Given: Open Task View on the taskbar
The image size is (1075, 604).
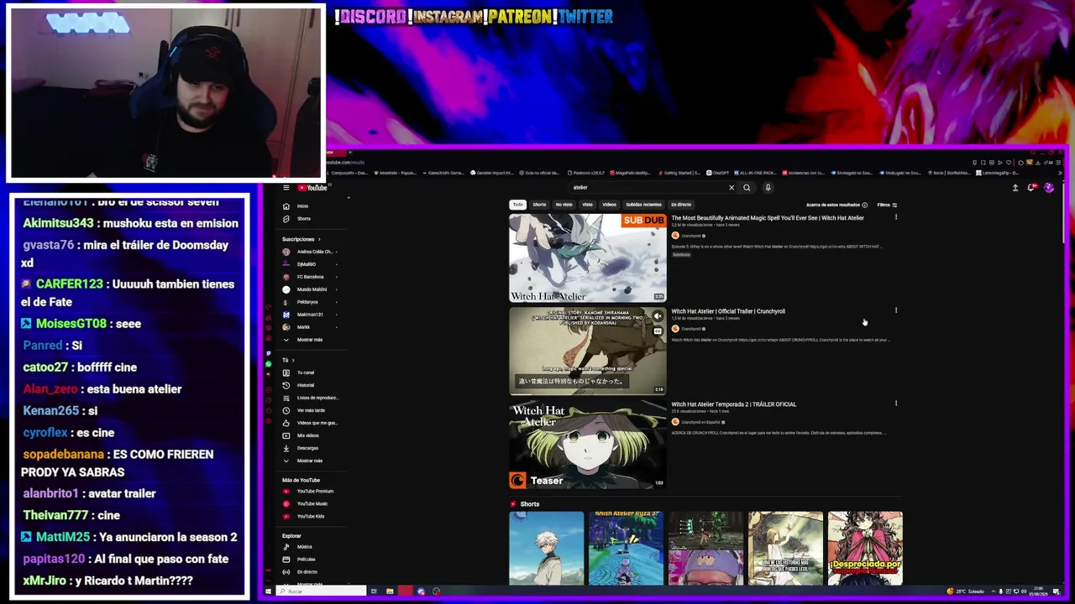Looking at the screenshot, I should click(x=374, y=591).
